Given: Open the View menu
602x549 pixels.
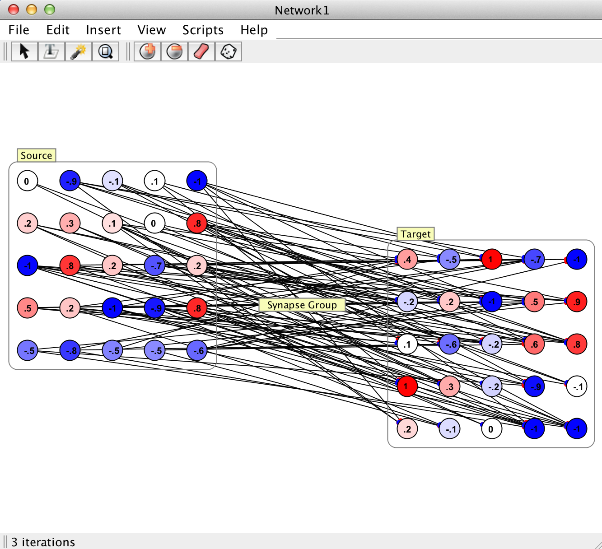Looking at the screenshot, I should (152, 30).
